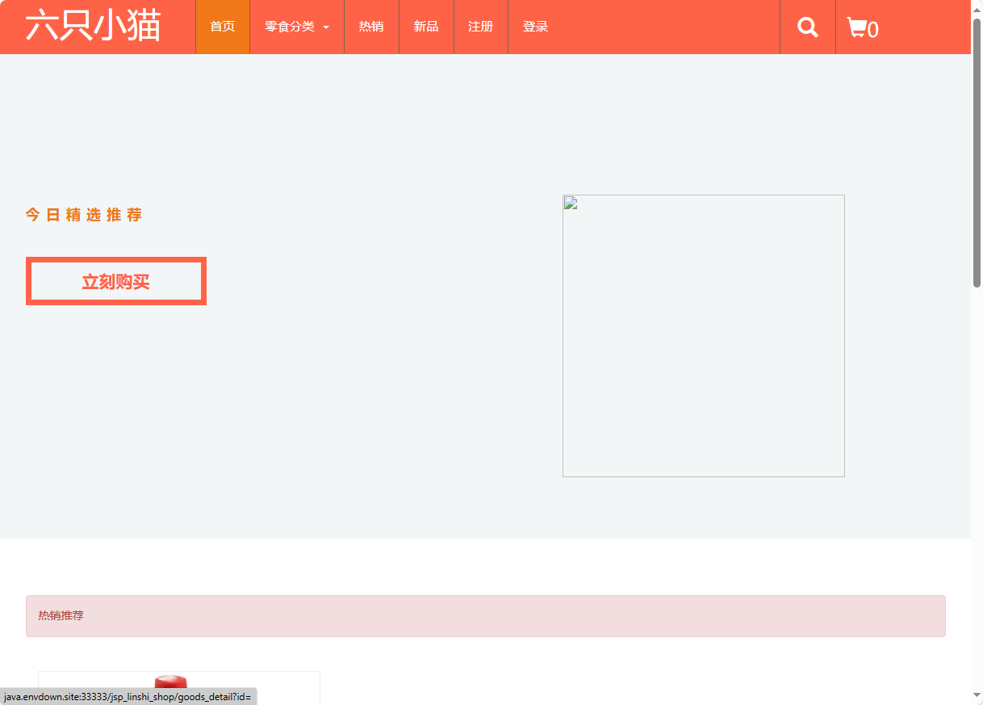983x705 pixels.
Task: Open the 新品 menu item
Action: [426, 27]
